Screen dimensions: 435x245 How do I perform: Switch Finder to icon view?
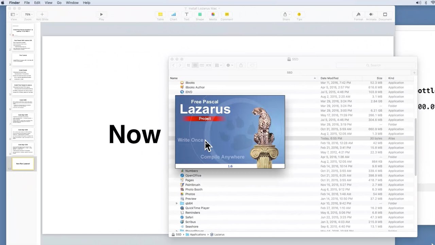(188, 65)
